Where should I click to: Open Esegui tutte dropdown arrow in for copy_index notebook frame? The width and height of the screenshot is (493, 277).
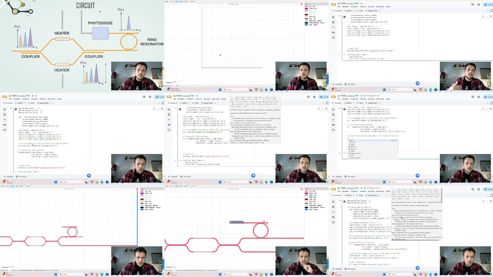[x=380, y=195]
